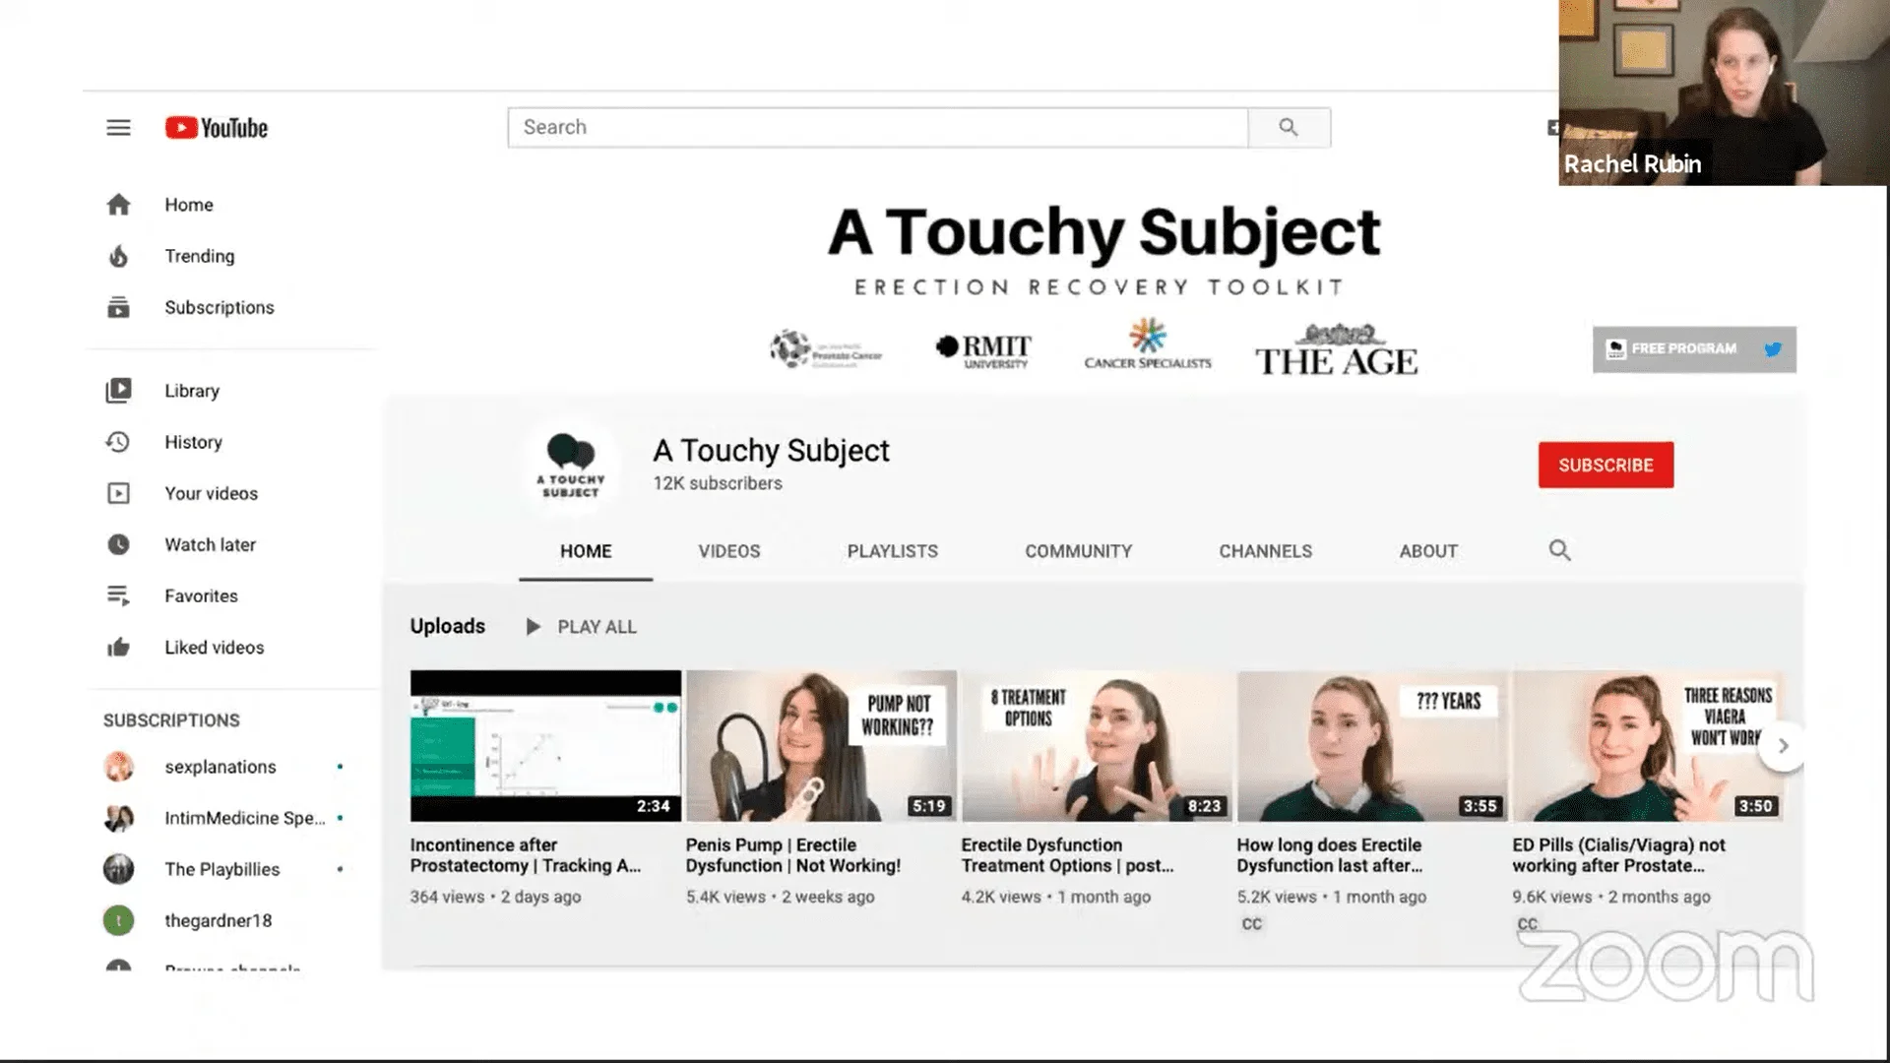Switch to the COMMUNITY tab
1890x1063 pixels.
(1078, 551)
